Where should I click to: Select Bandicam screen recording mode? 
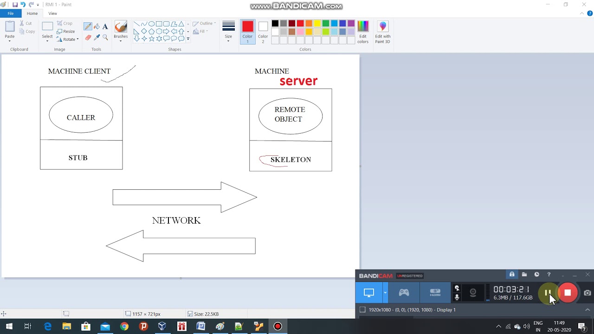[x=368, y=293]
